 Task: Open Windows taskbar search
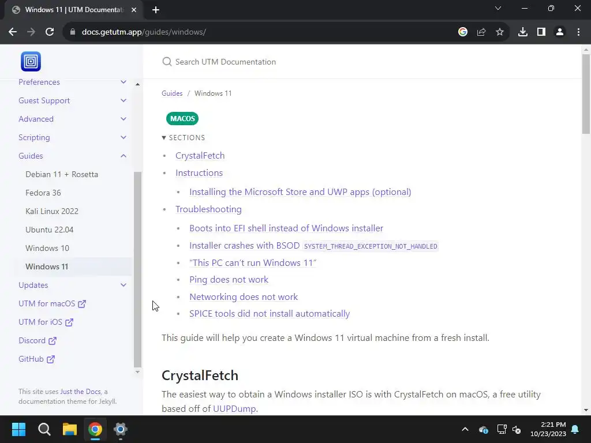(44, 429)
